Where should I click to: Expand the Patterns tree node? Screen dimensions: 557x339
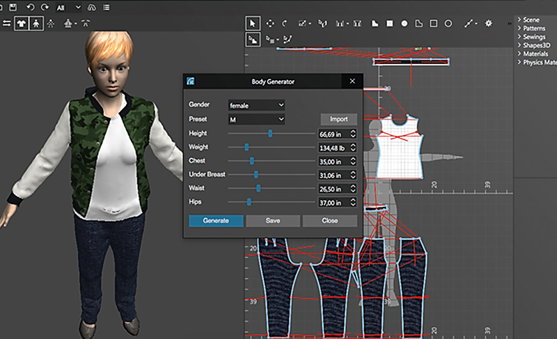tap(519, 28)
